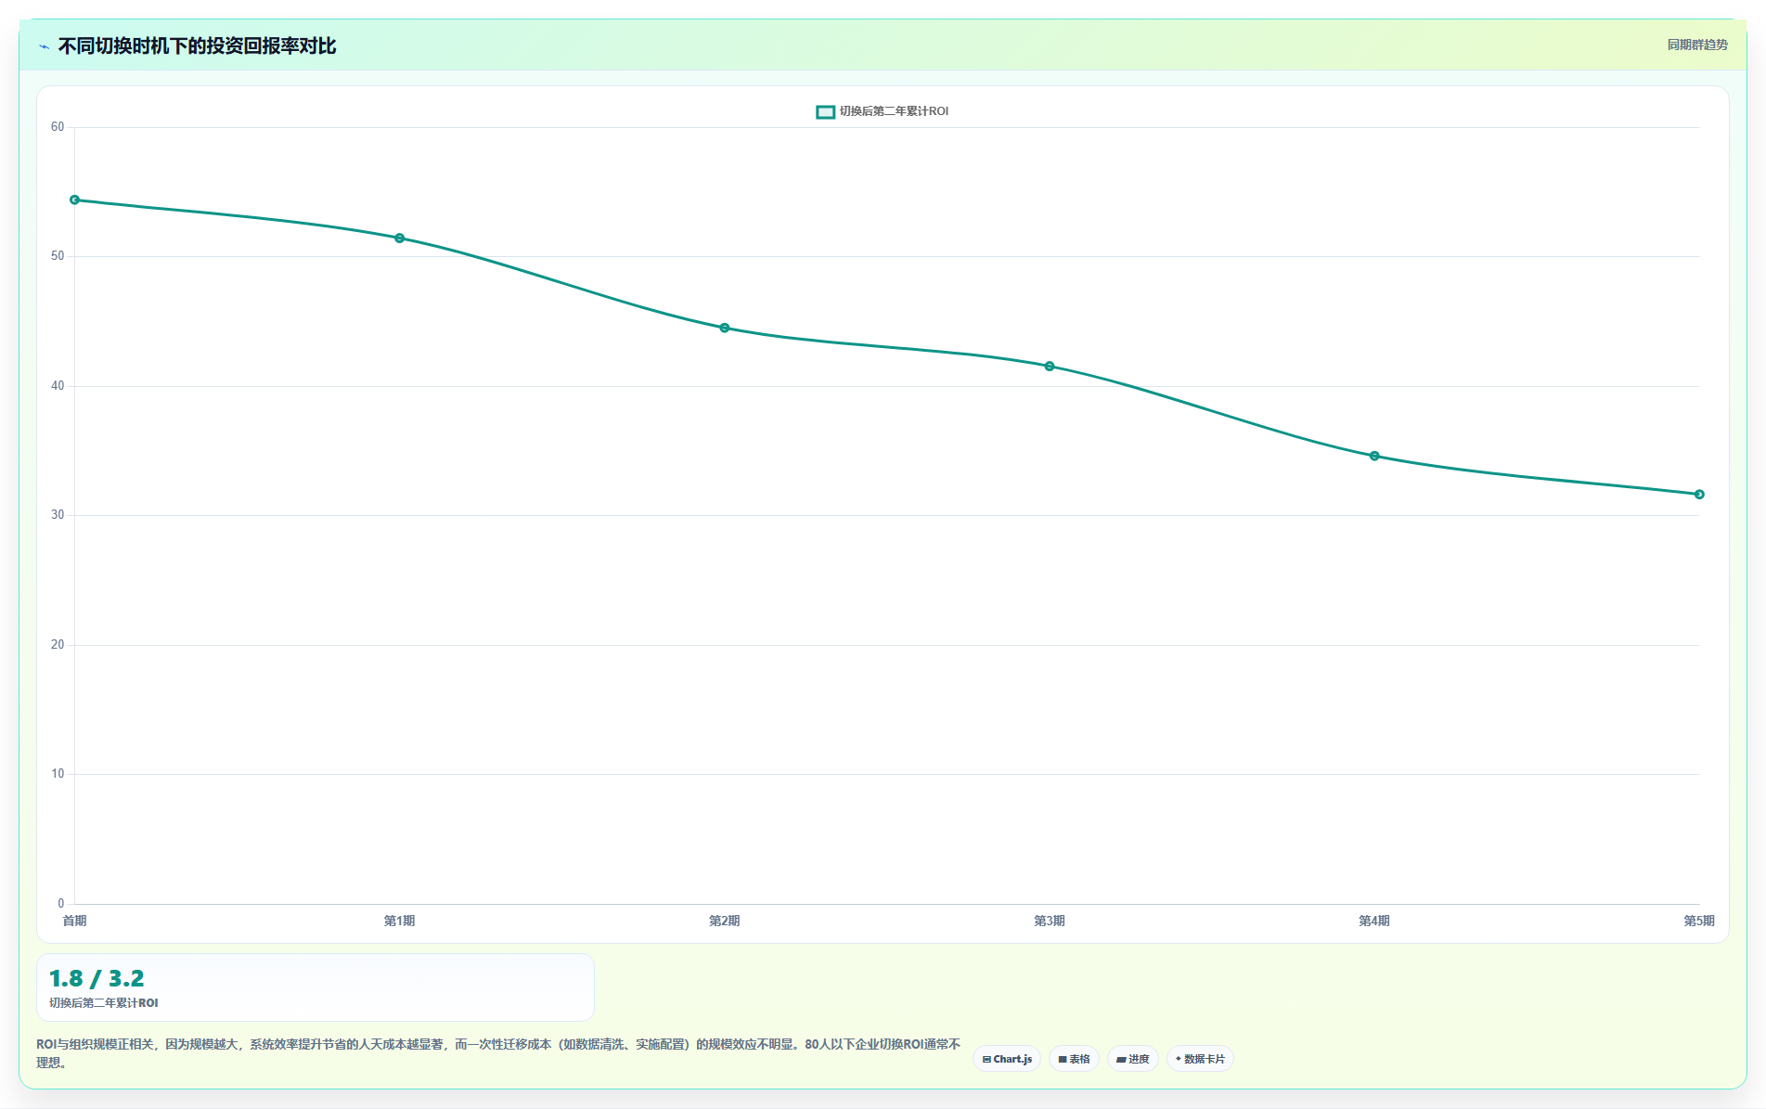Image resolution: width=1766 pixels, height=1109 pixels.
Task: Click the data point at 第2期
Action: [725, 328]
